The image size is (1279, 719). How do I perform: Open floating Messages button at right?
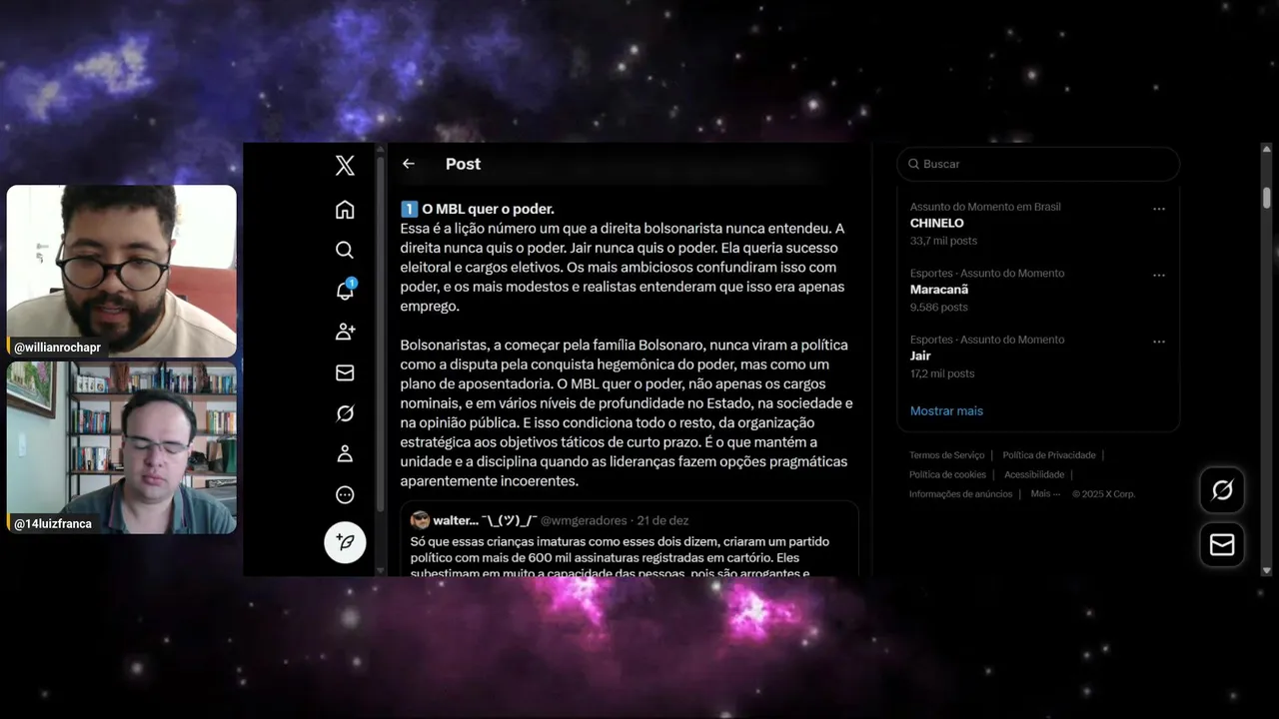coord(1222,544)
